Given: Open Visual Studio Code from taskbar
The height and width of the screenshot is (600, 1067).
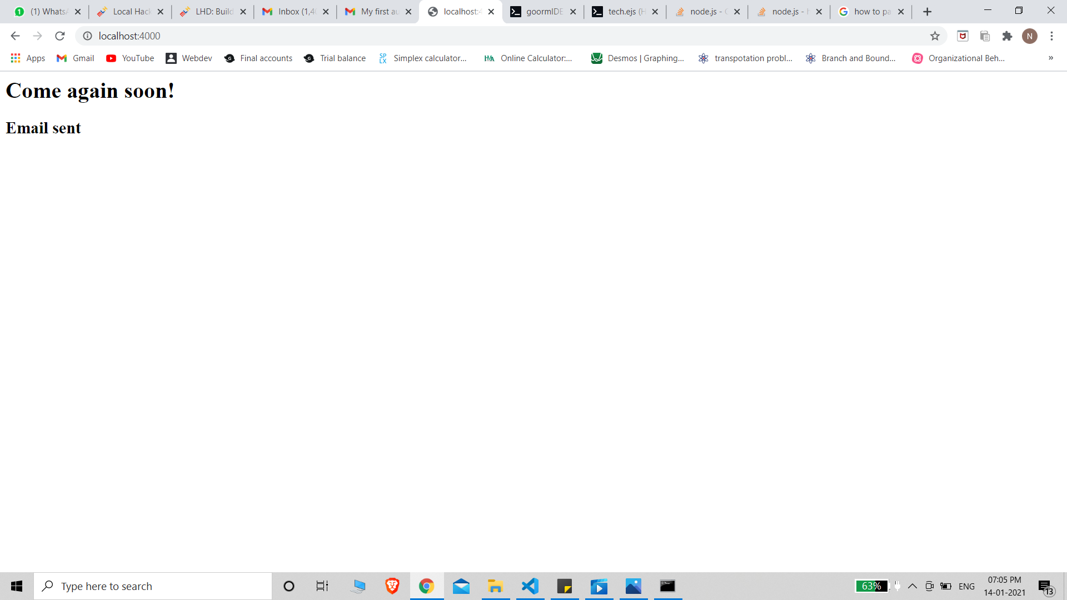Looking at the screenshot, I should coord(530,586).
